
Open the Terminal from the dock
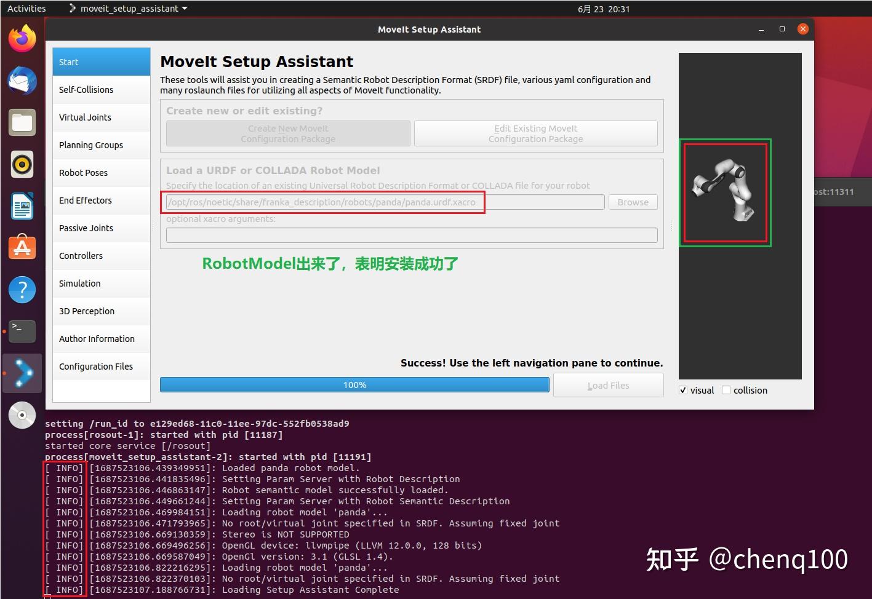(22, 331)
